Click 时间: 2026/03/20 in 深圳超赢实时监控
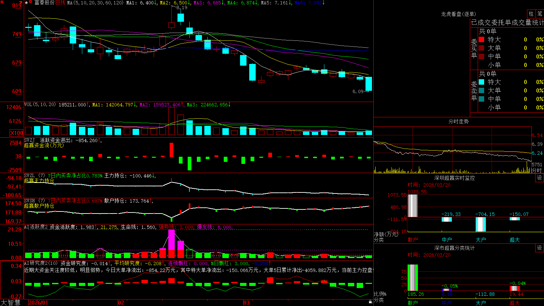The width and height of the screenshot is (544, 306). (429, 185)
